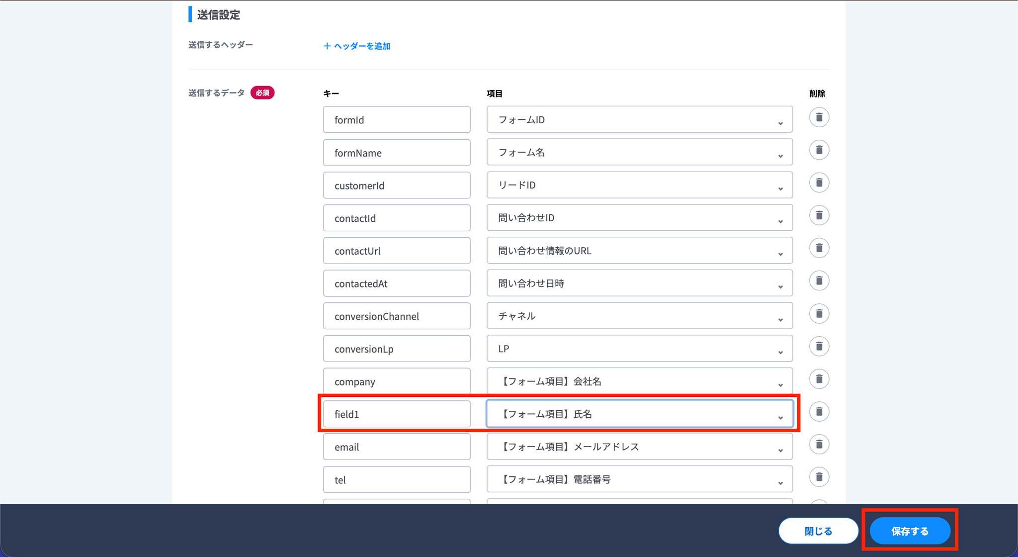Click trash icon for the email row

[x=819, y=445]
